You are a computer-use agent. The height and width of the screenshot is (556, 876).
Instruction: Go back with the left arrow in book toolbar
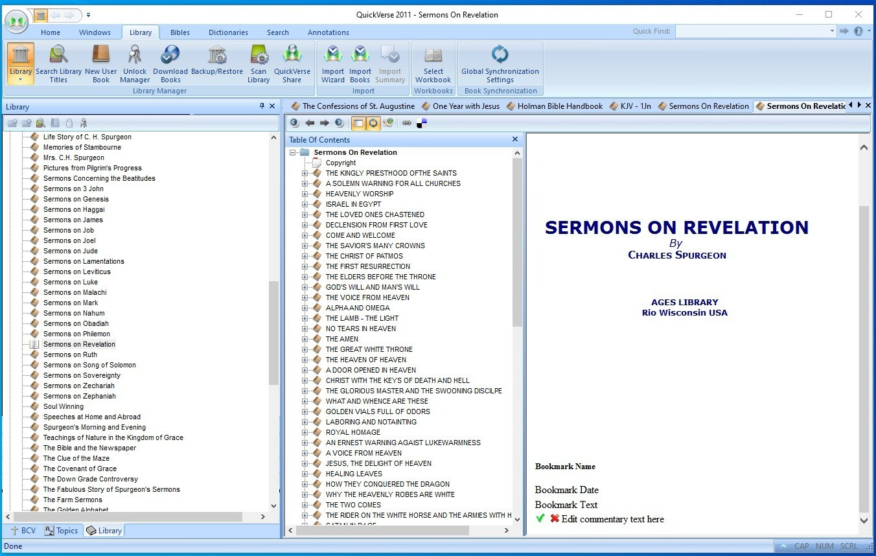tap(310, 122)
